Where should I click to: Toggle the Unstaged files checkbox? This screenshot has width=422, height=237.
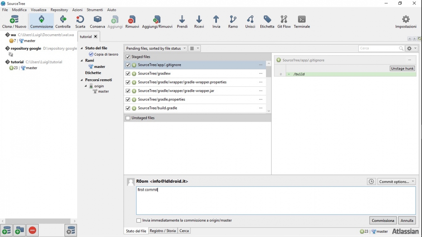(x=128, y=118)
